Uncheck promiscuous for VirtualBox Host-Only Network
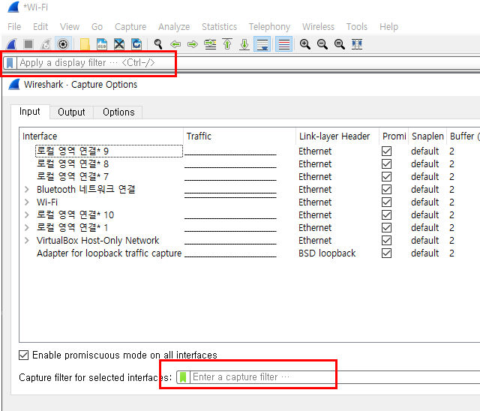 click(x=387, y=241)
